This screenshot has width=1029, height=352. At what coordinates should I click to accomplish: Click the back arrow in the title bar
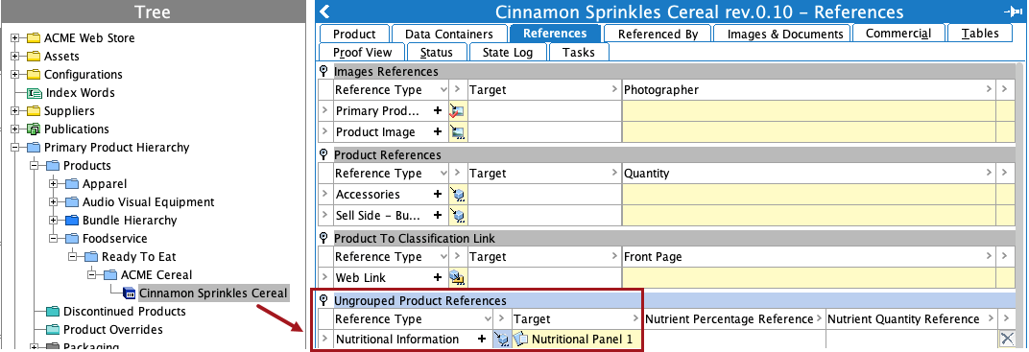tap(323, 12)
